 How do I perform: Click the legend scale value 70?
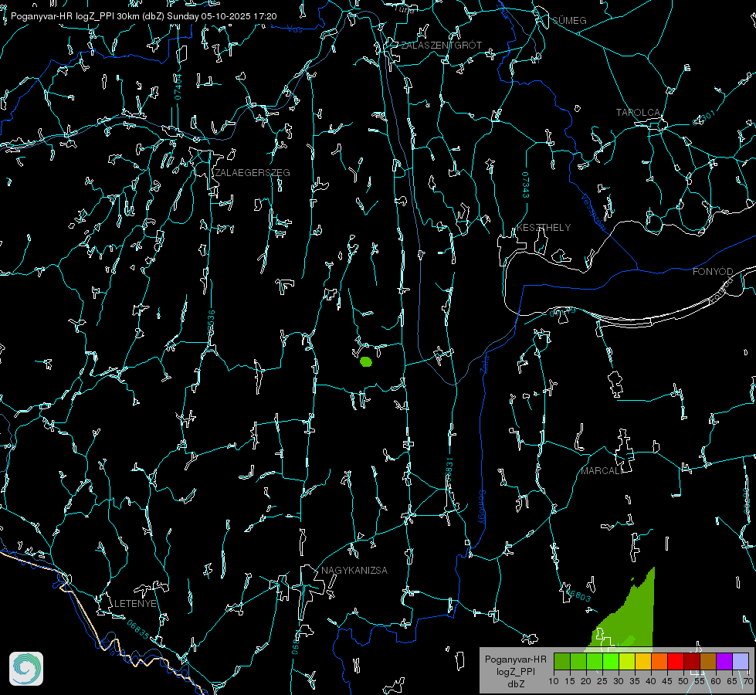point(748,682)
